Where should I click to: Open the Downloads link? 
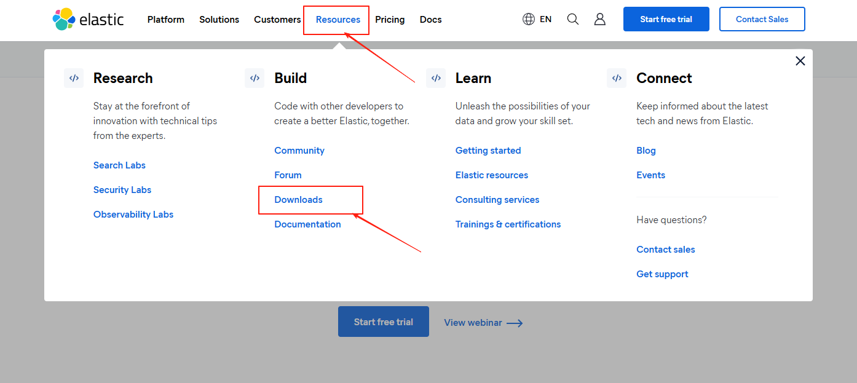pos(298,200)
